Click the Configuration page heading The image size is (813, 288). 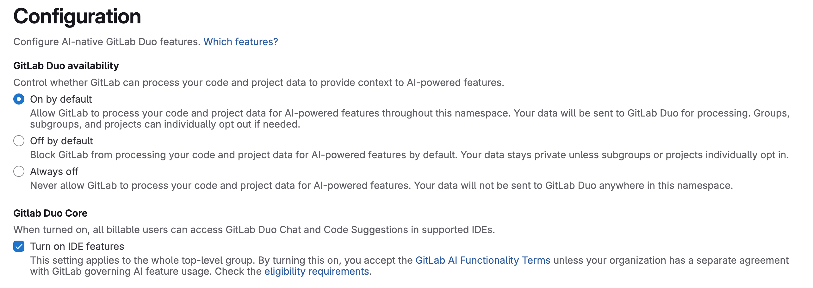pyautogui.click(x=78, y=18)
